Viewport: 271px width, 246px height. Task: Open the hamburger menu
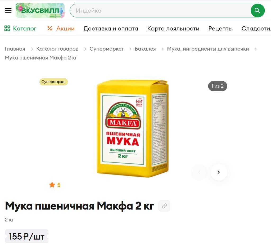tap(8, 11)
